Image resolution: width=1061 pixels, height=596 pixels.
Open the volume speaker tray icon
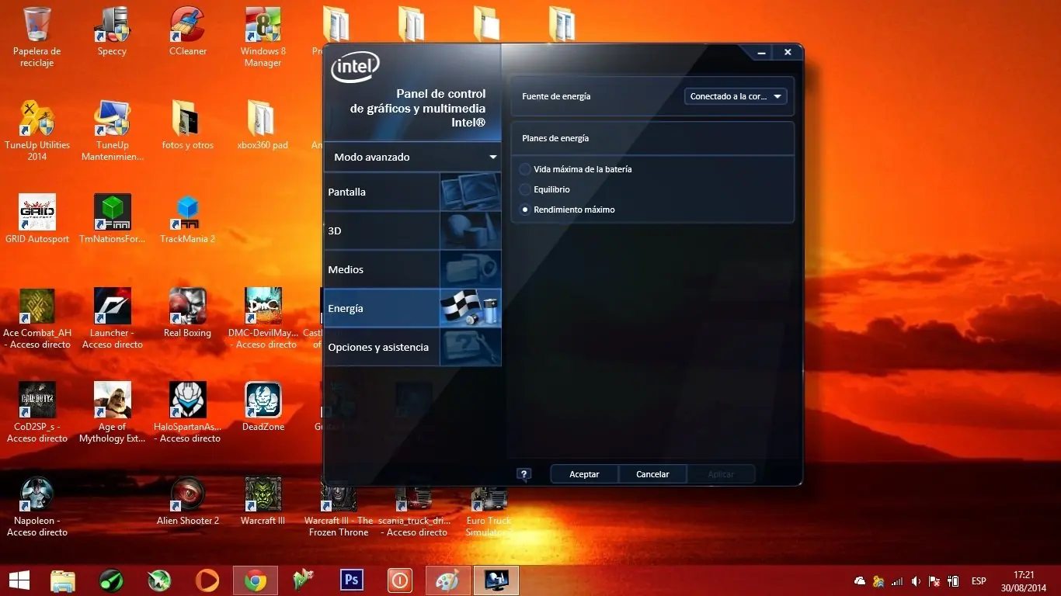point(916,581)
